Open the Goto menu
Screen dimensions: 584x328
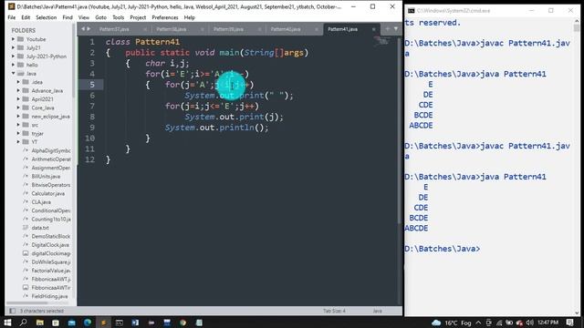pyautogui.click(x=100, y=17)
